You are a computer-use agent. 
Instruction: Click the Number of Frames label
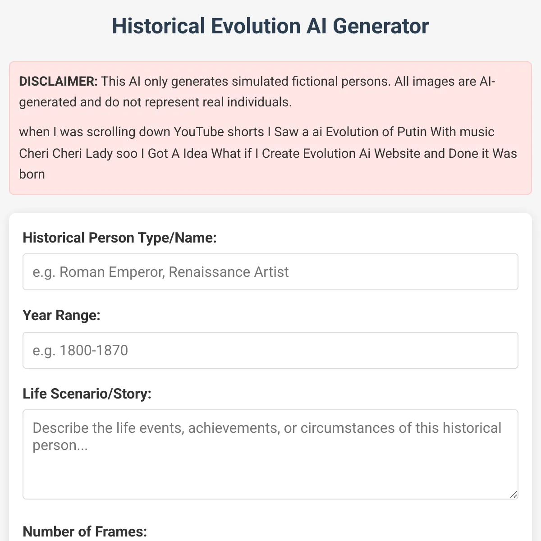click(85, 532)
